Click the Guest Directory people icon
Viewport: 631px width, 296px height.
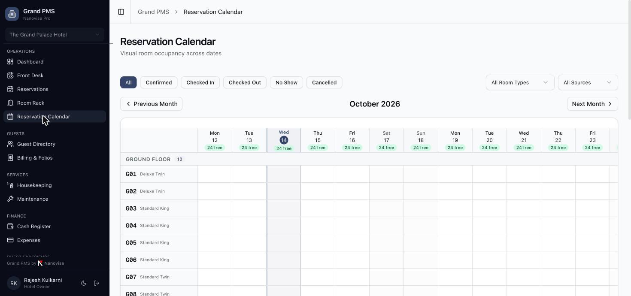(x=10, y=144)
